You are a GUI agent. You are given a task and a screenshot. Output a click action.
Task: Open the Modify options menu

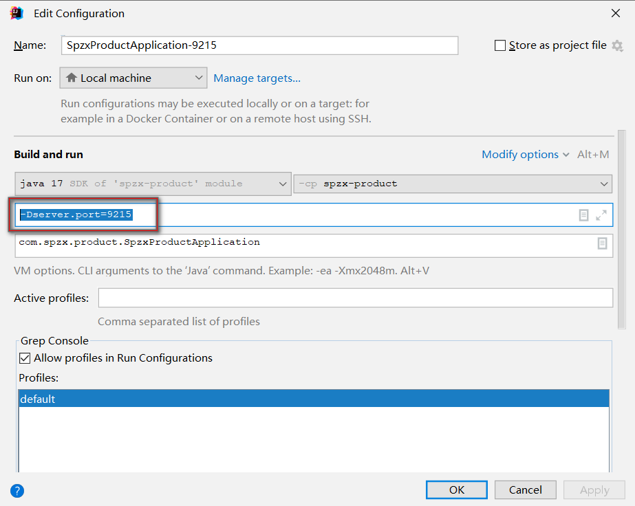[525, 154]
